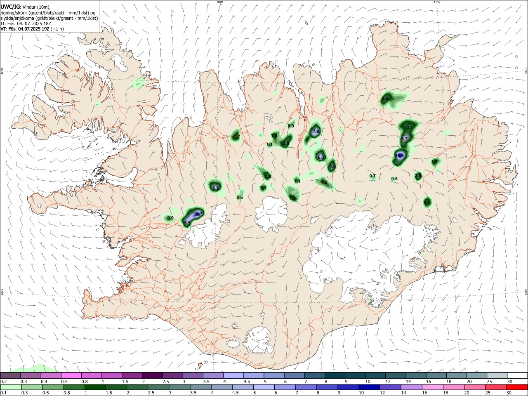Click the 10.8 precipitation value in the east

click(x=399, y=156)
